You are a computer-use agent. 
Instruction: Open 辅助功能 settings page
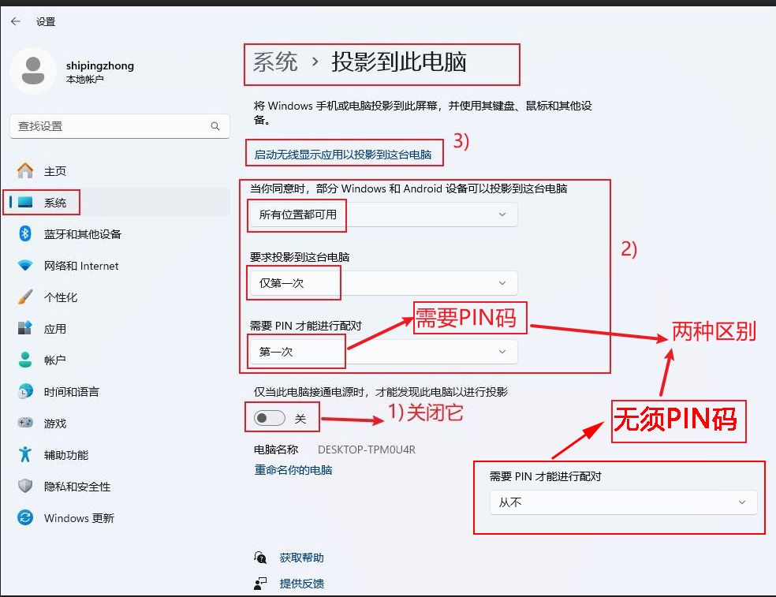pyautogui.click(x=66, y=455)
